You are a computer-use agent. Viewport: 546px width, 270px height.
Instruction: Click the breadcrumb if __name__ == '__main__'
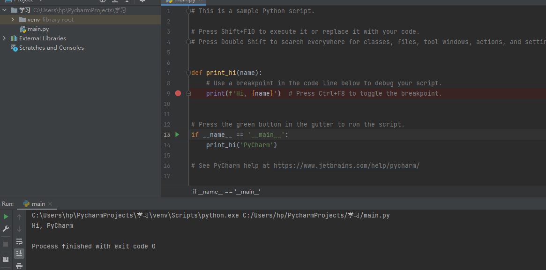click(227, 192)
